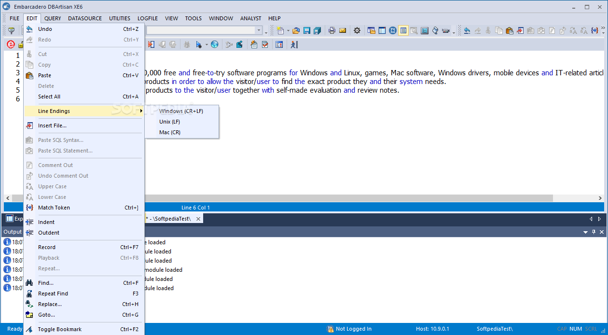This screenshot has width=608, height=335.
Task: Open dropdown arrow beside the run cursor icon
Action: point(207,45)
